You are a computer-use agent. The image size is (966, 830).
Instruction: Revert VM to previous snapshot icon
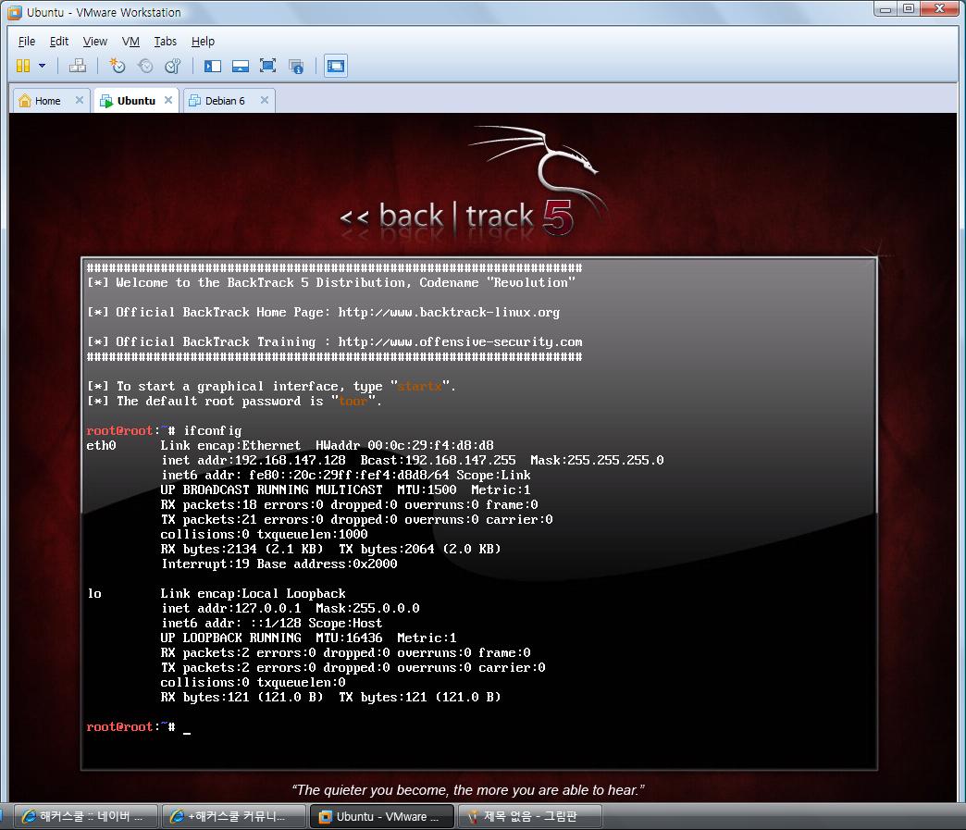(145, 66)
